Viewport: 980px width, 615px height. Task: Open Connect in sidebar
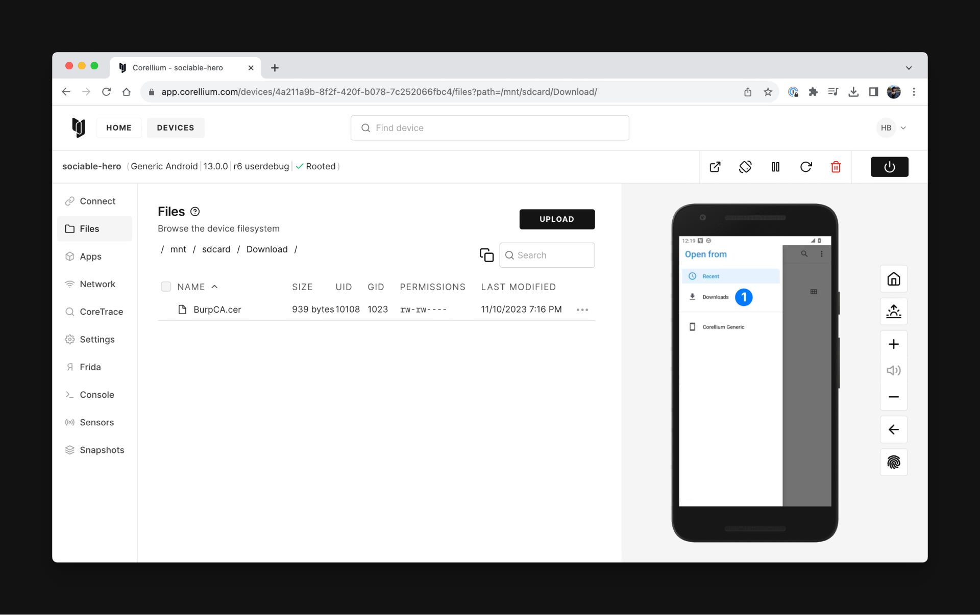click(x=95, y=201)
